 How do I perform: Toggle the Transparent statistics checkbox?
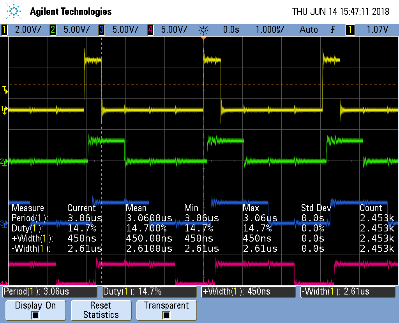[x=166, y=315]
